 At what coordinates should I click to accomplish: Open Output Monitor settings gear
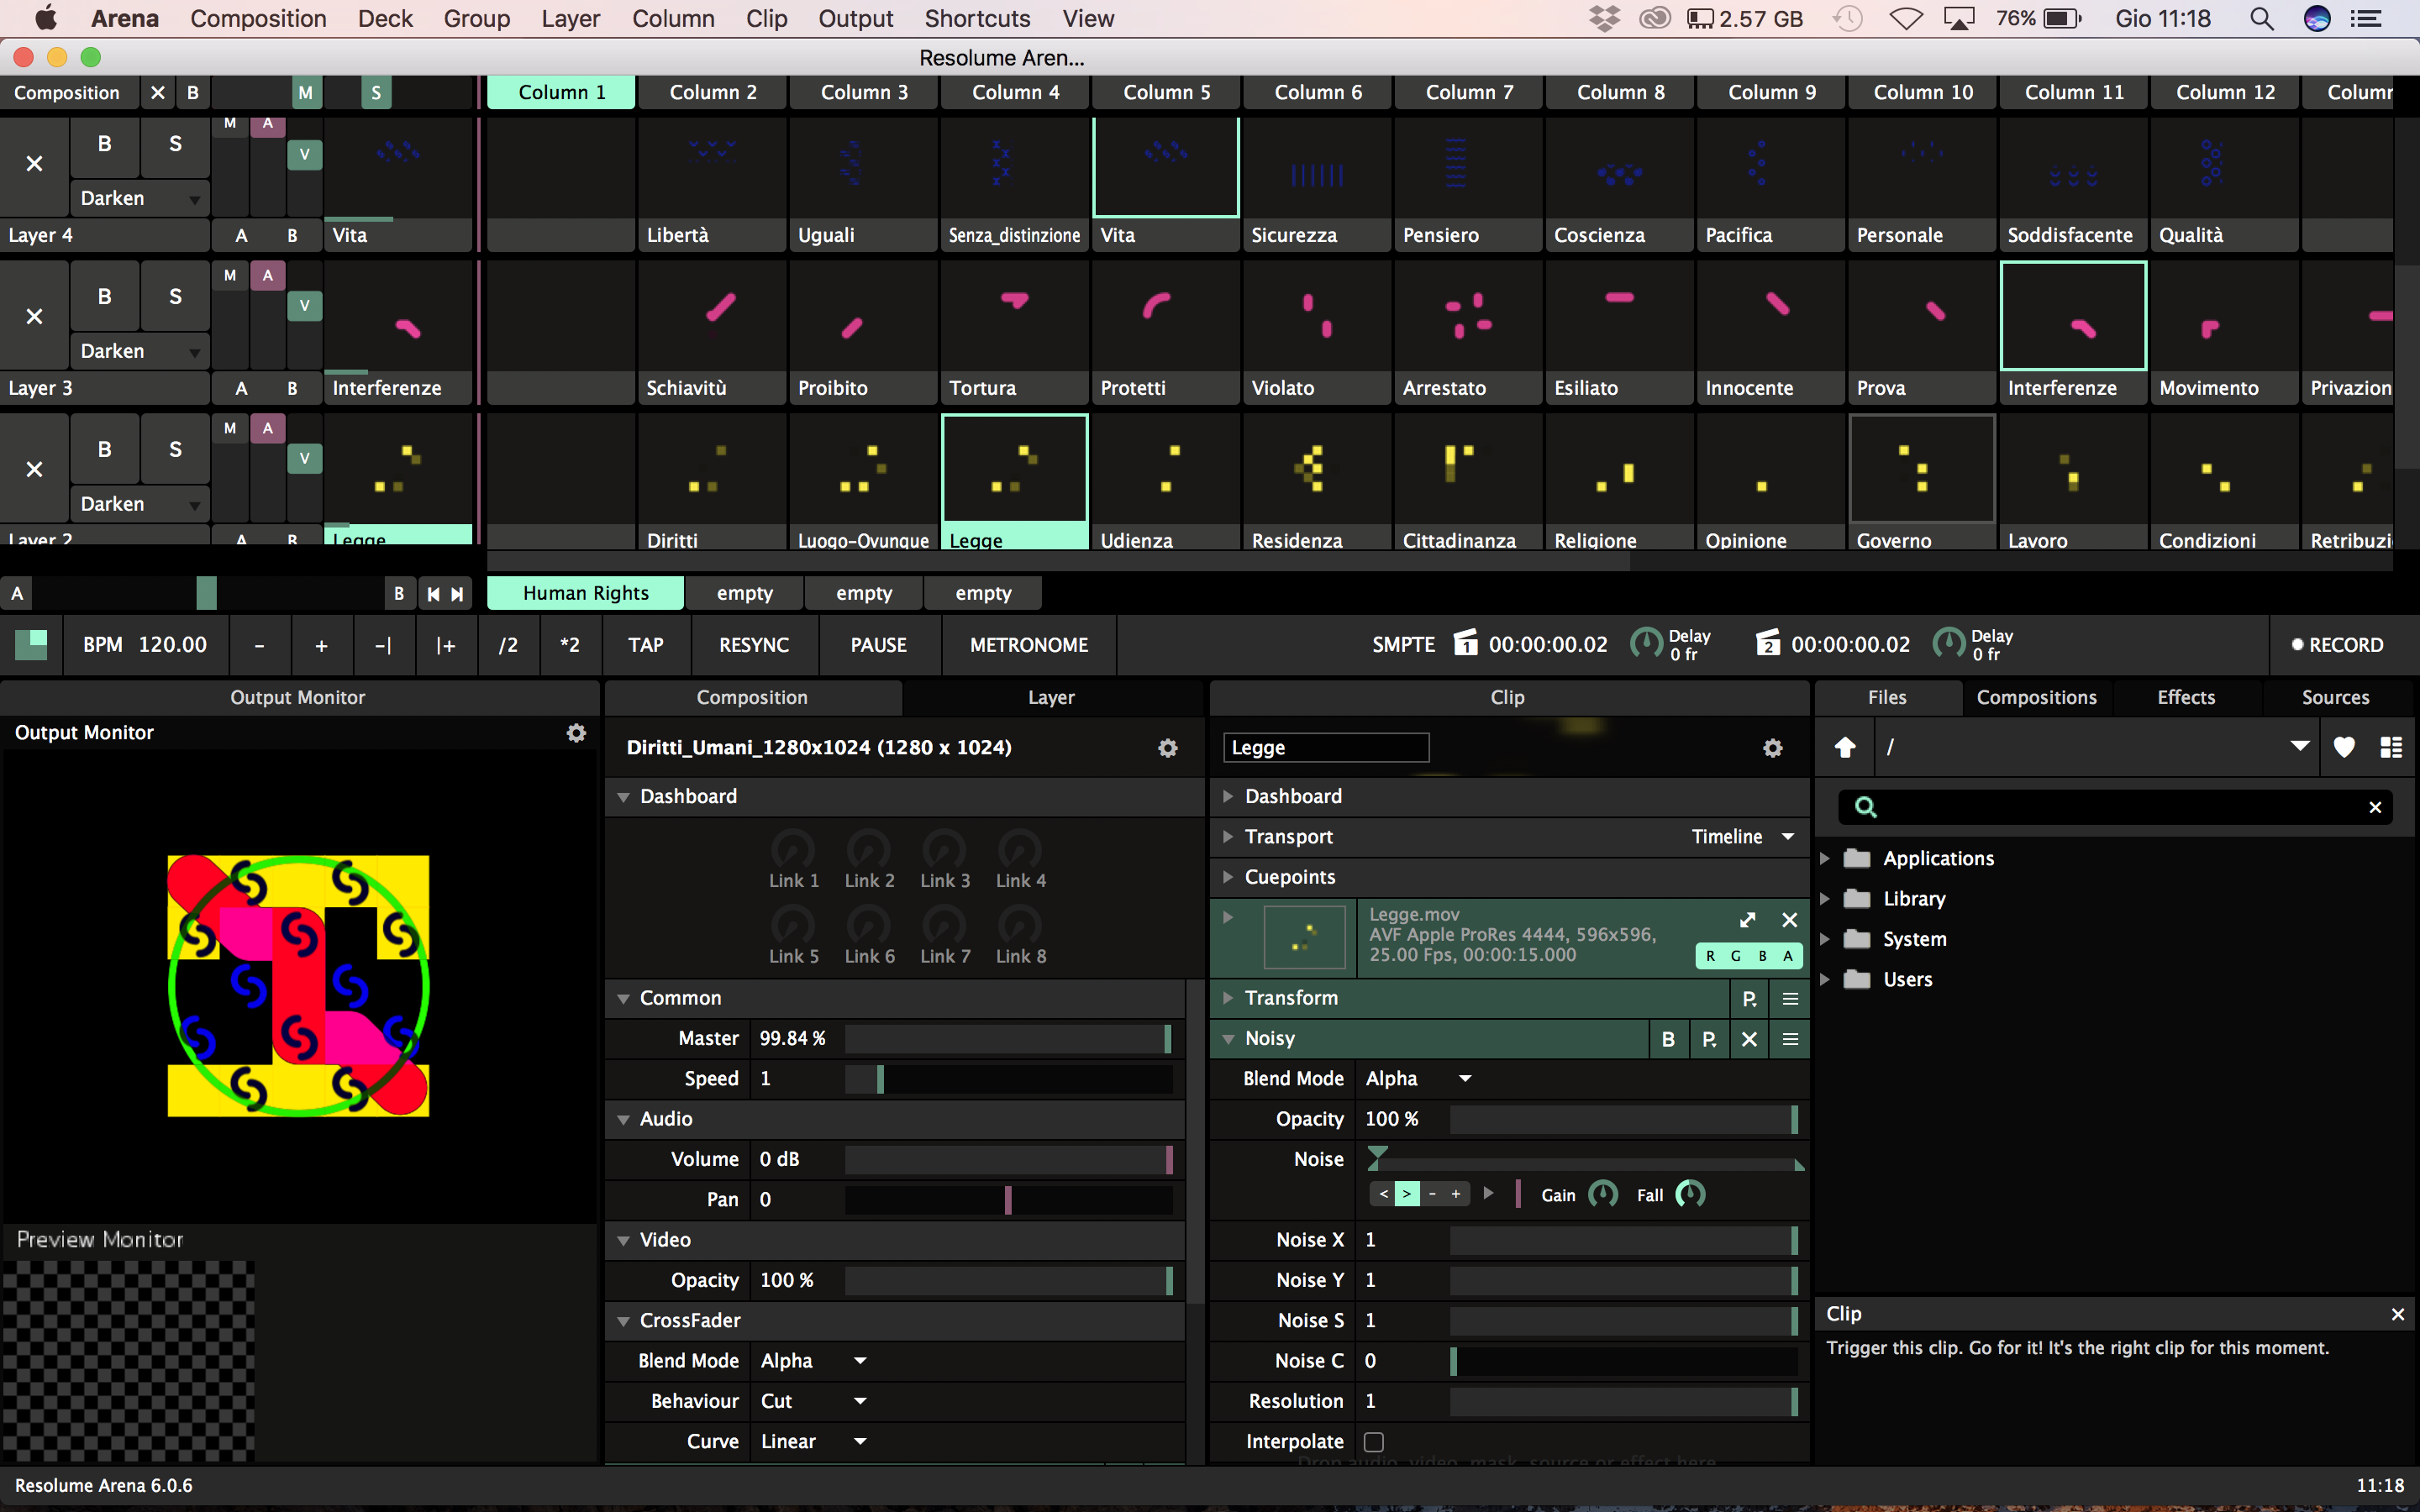point(576,733)
